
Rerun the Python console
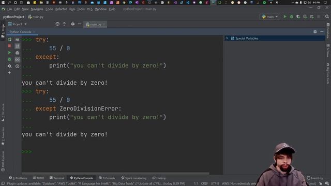click(9, 39)
